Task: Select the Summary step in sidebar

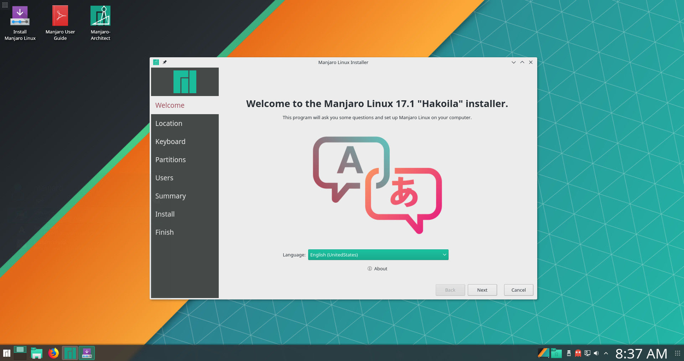Action: [x=185, y=196]
